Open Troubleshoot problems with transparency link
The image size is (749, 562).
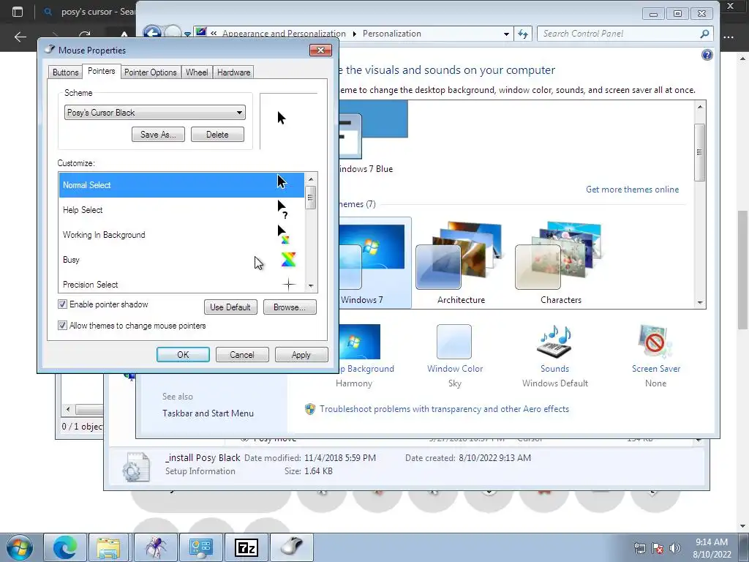[444, 409]
